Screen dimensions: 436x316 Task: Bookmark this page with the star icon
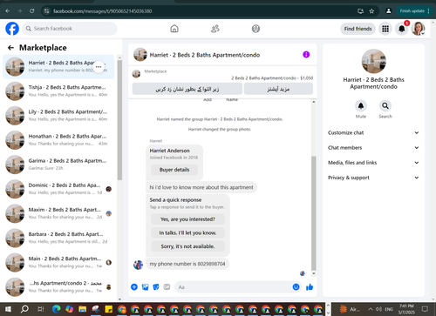pyautogui.click(x=371, y=11)
